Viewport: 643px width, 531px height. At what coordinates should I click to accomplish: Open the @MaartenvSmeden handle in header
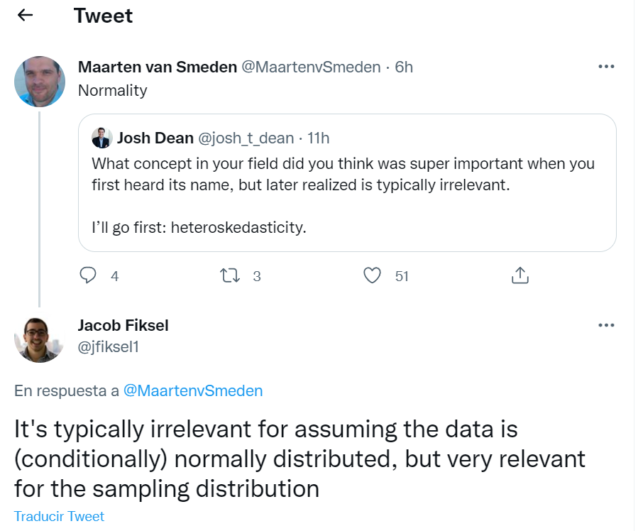pos(311,67)
